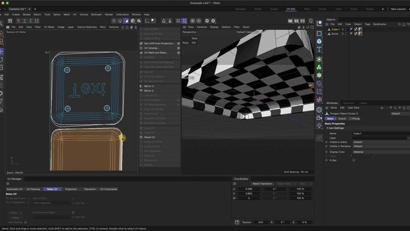
Task: Click UV Unwrap command
Action: pyautogui.click(x=151, y=48)
